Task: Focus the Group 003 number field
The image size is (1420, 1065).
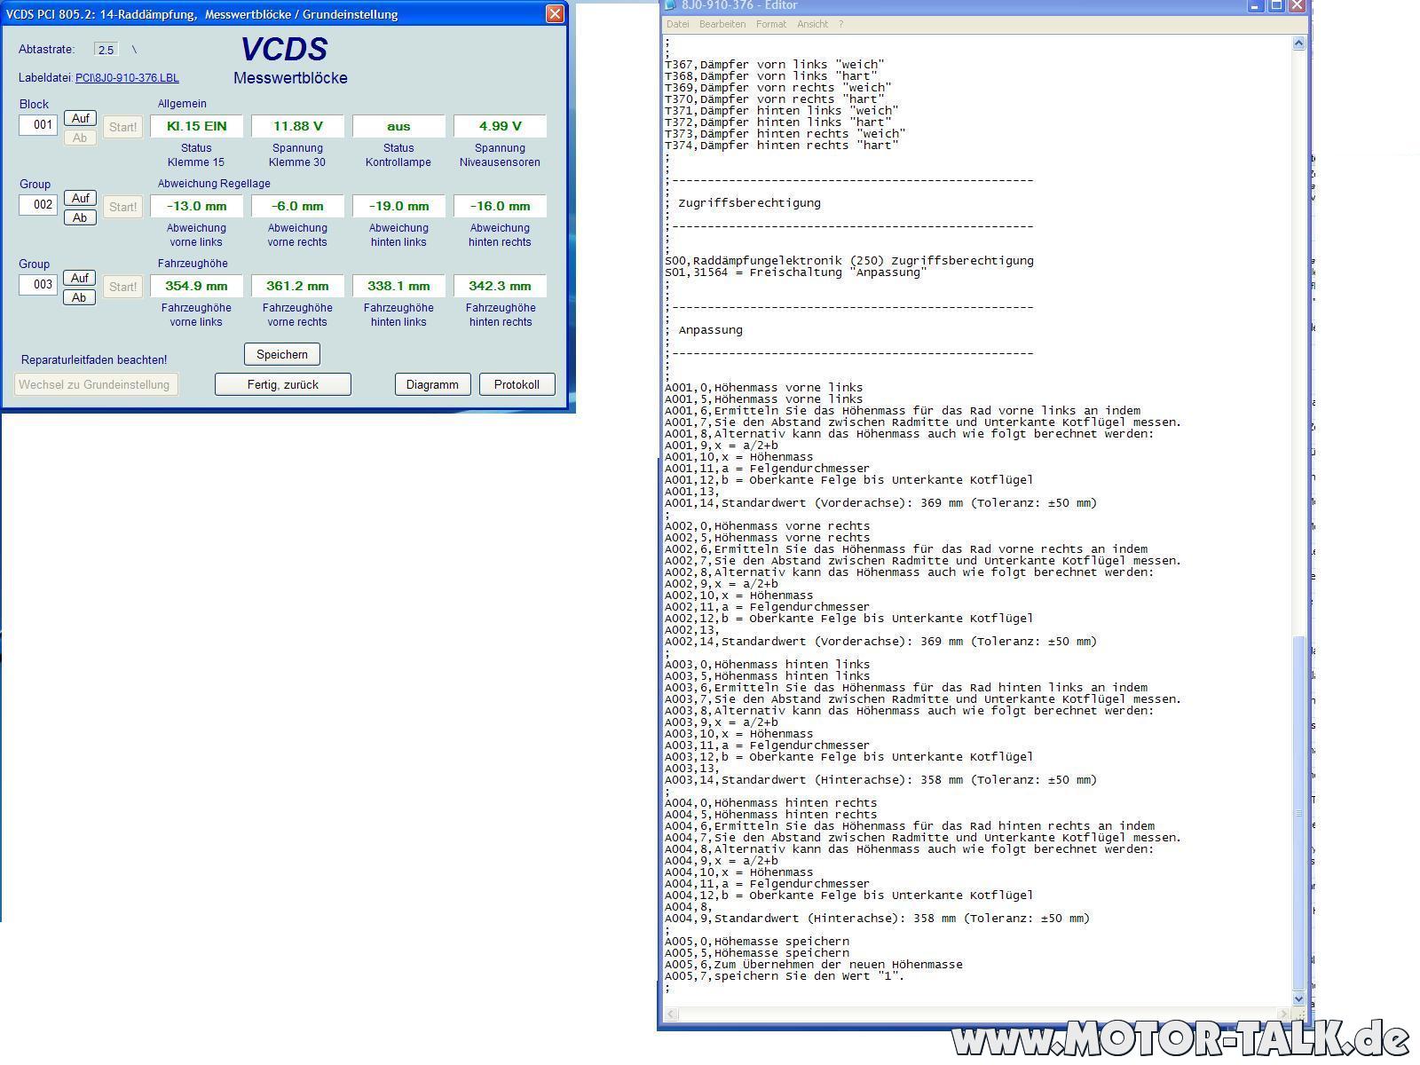Action: pyautogui.click(x=38, y=285)
